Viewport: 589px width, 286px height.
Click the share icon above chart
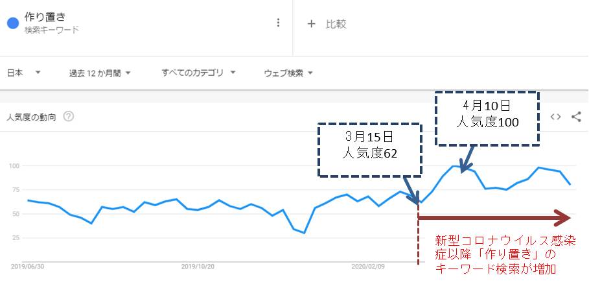click(x=576, y=117)
